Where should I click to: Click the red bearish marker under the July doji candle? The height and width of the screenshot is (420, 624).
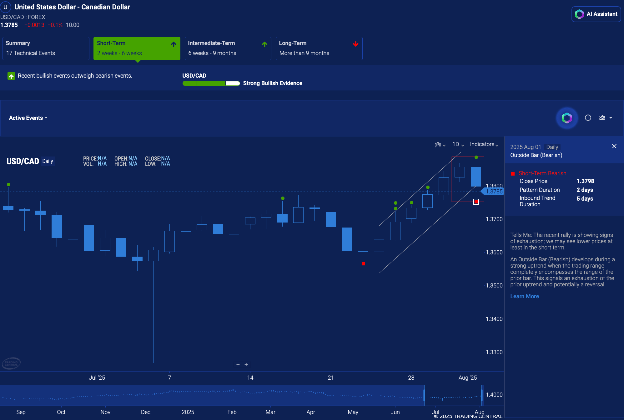[x=363, y=264]
